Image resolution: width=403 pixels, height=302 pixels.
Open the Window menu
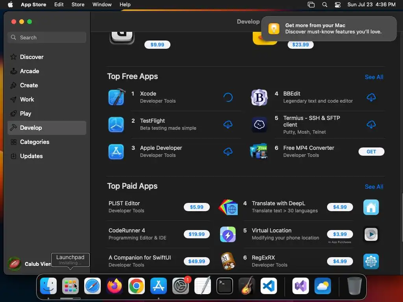click(102, 5)
